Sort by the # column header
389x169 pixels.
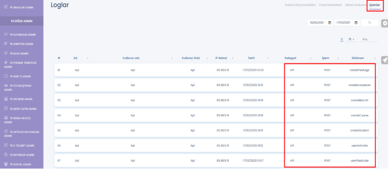(59, 58)
